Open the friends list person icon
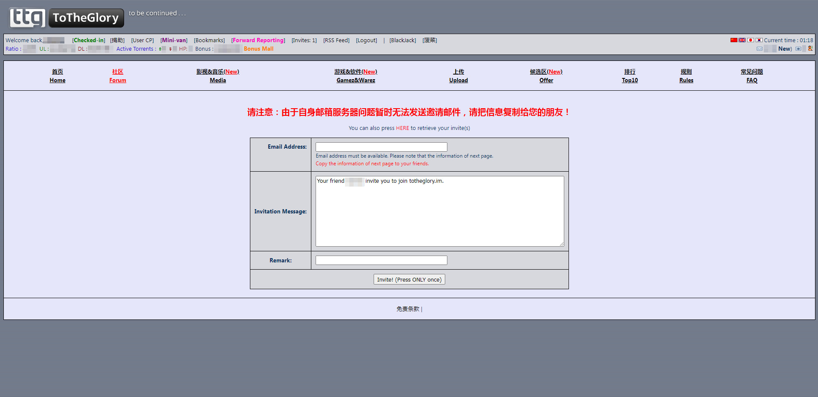 click(x=810, y=49)
